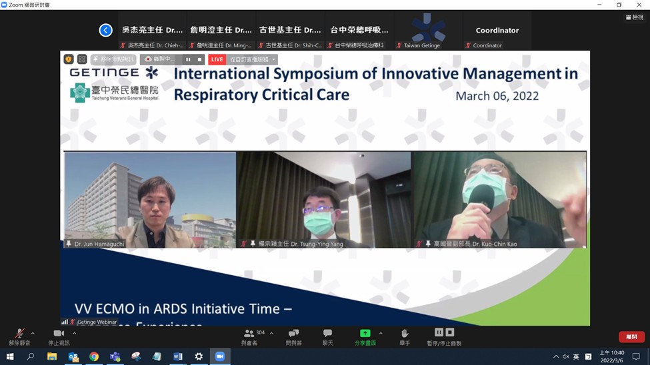650x365 pixels.
Task: Pause recording in the bottom toolbar
Action: (439, 332)
